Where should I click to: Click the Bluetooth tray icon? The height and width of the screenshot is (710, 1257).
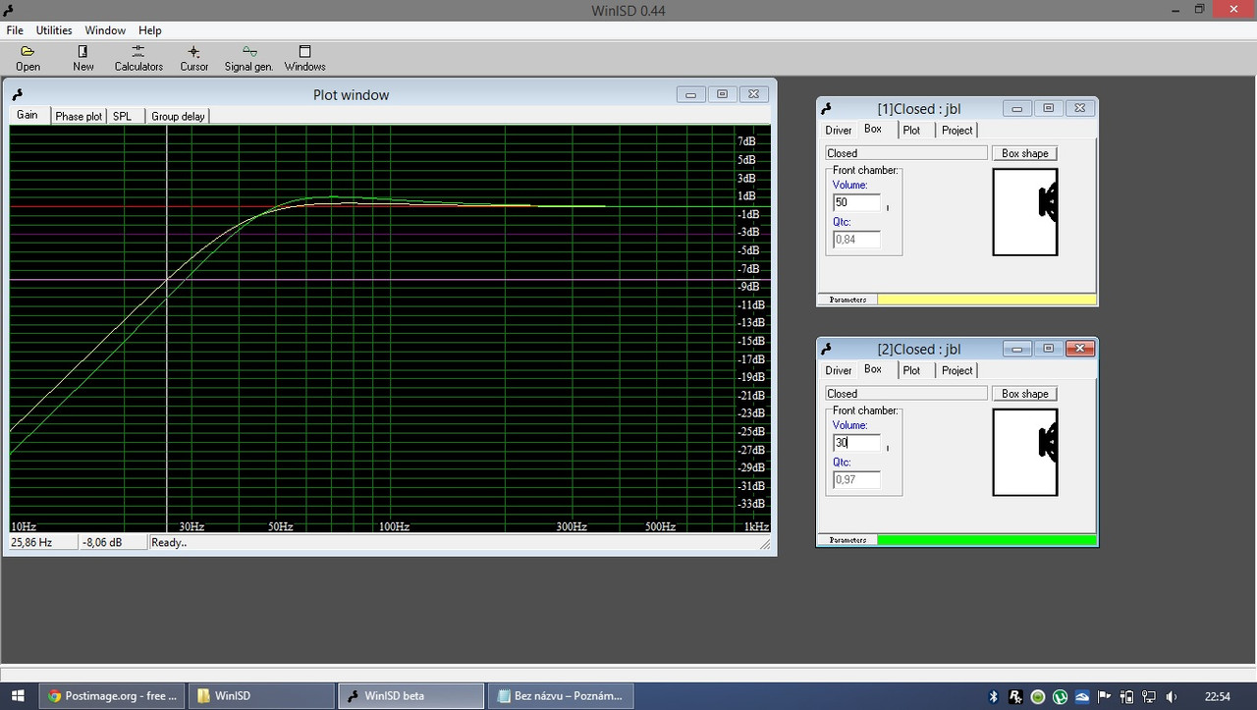[x=993, y=696]
